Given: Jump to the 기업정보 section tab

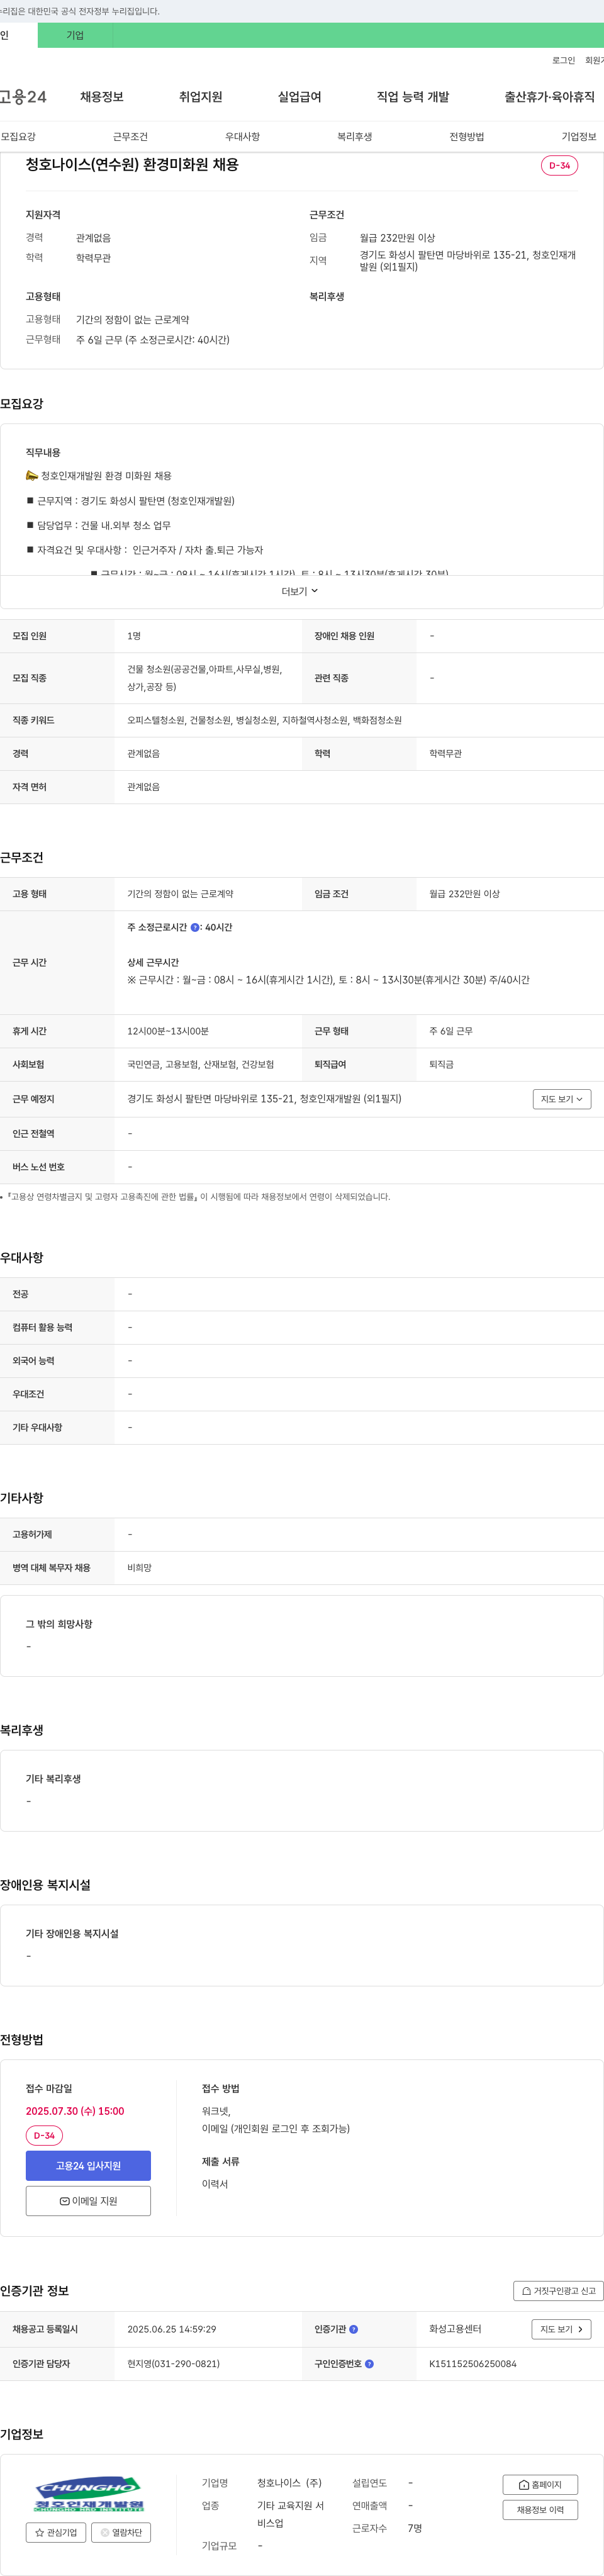Looking at the screenshot, I should 578,137.
